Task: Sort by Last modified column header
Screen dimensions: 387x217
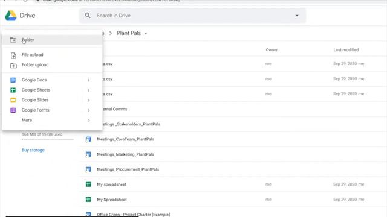Action: (346, 50)
